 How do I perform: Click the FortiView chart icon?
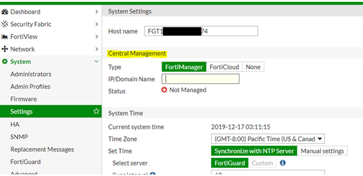5,37
